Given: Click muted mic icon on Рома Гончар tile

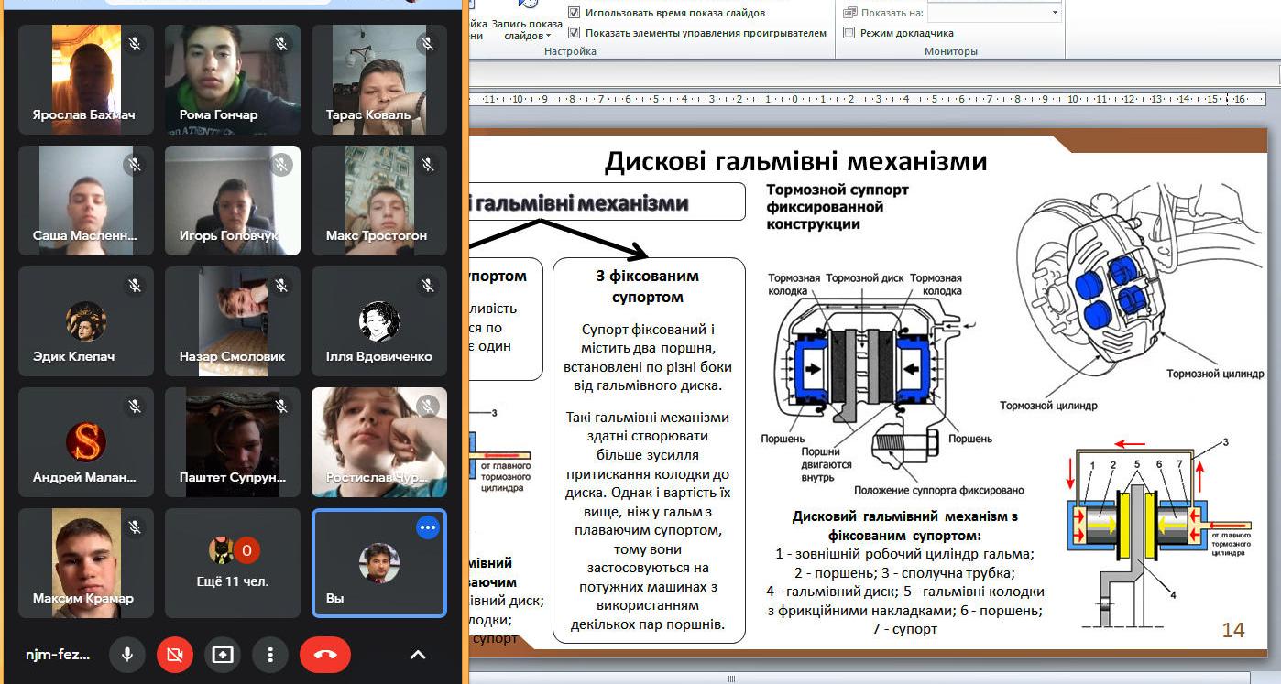Looking at the screenshot, I should [x=281, y=44].
